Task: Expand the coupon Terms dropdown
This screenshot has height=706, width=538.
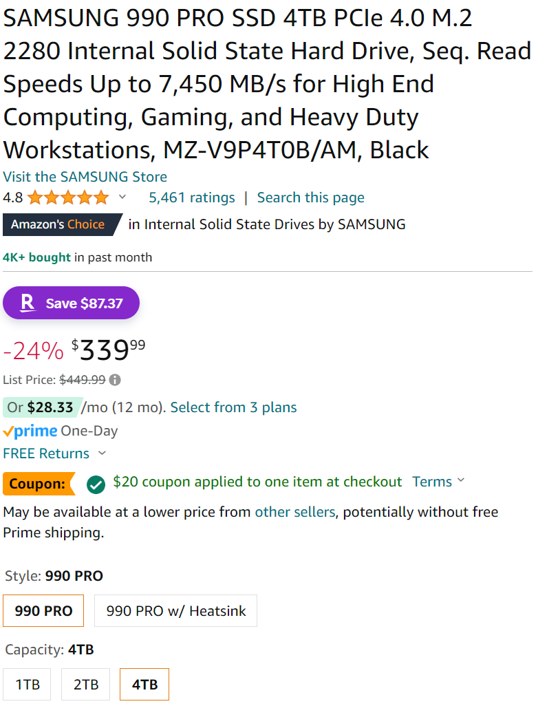Action: (438, 481)
